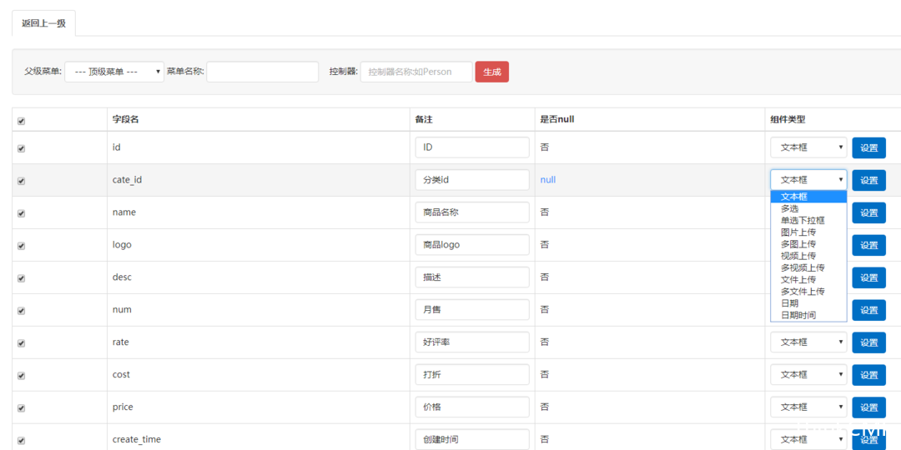Collapse the cate_id component type dropdown
This screenshot has width=901, height=450.
tap(808, 180)
